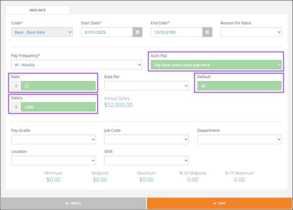
Task: Click the Annual Salary value $52,000.00
Action: (118, 105)
